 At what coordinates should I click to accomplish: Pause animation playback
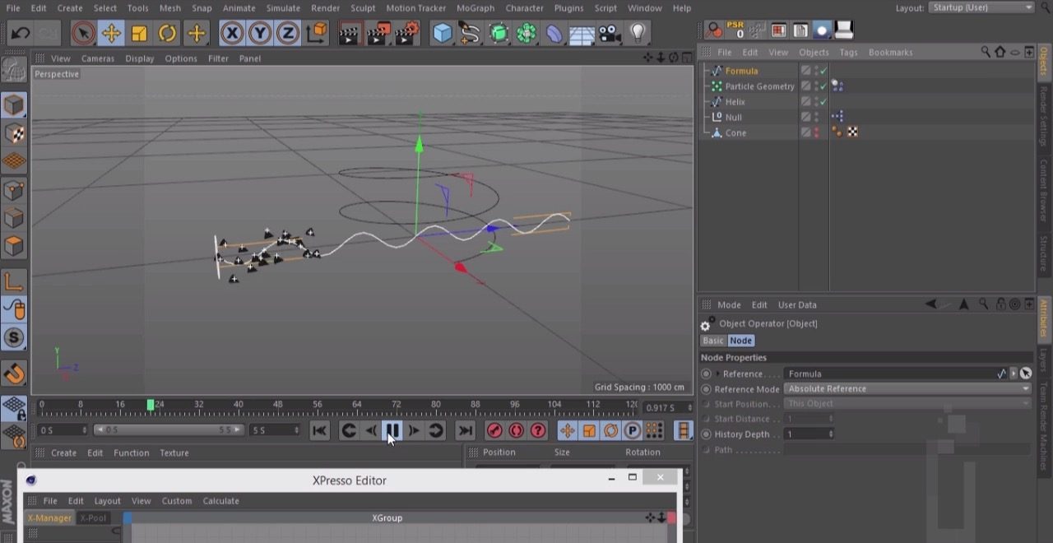click(392, 430)
